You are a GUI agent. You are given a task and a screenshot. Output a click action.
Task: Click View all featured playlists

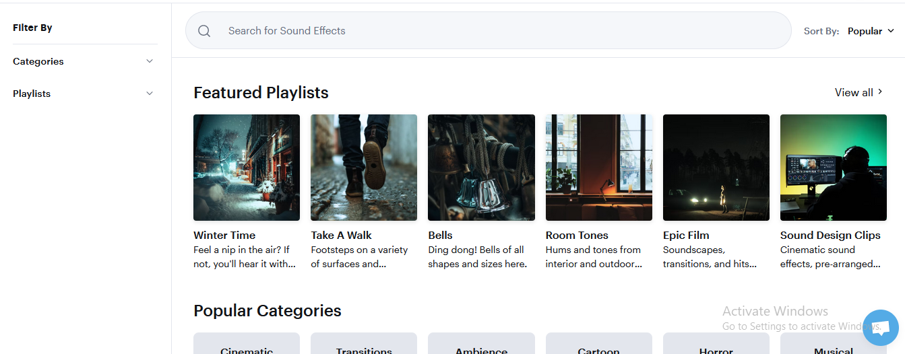(859, 92)
